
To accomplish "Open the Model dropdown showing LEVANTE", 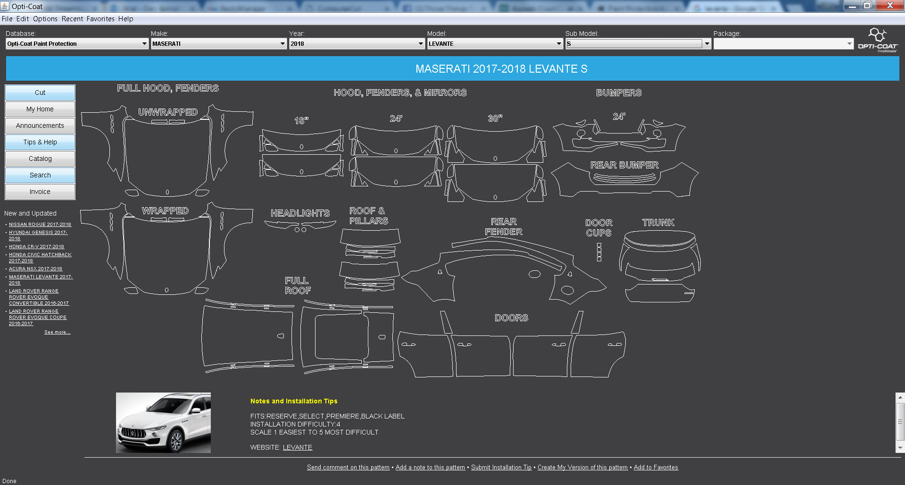I will [495, 44].
